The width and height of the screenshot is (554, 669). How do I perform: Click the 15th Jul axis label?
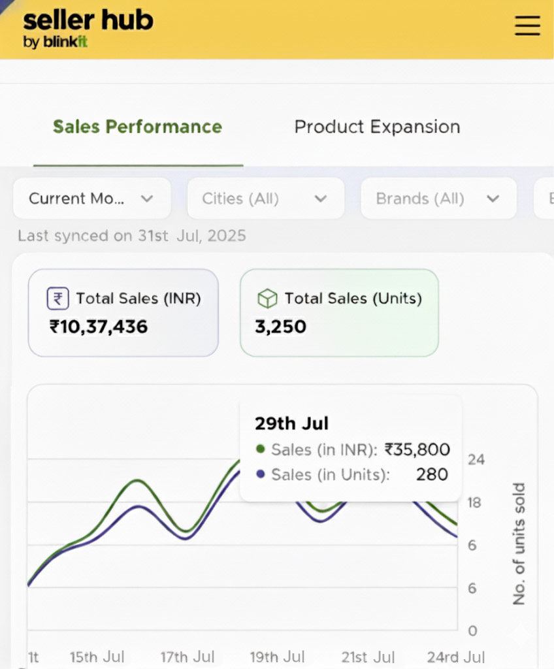(x=97, y=657)
